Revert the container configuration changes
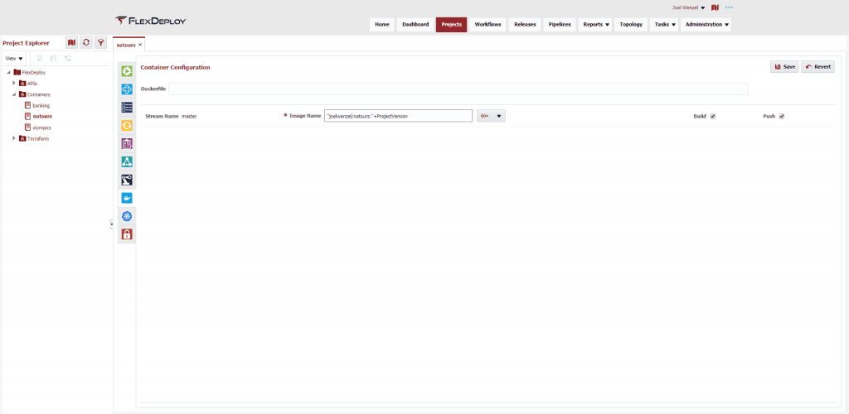Viewport: 849px width, 414px height. pyautogui.click(x=817, y=66)
